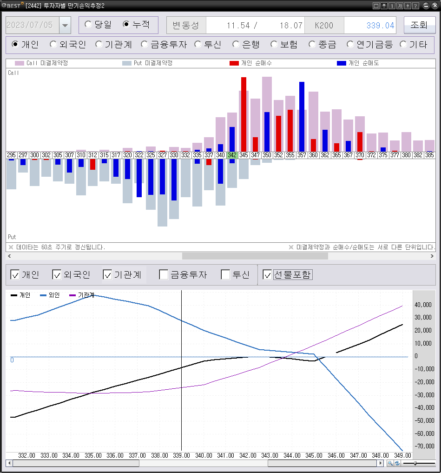Check the 금융투자 line checkbox

coord(164,274)
